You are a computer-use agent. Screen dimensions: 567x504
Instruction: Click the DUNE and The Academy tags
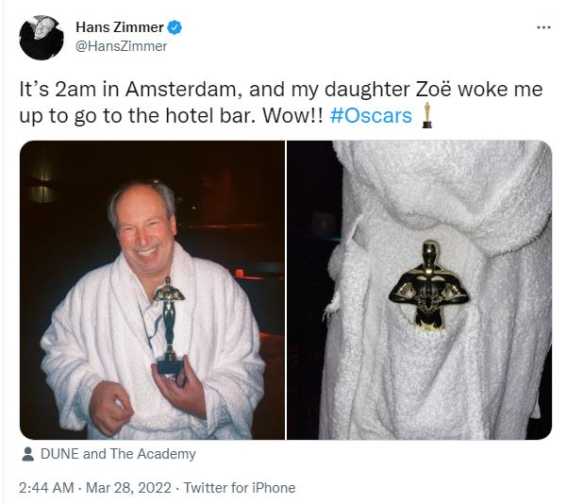[x=118, y=454]
